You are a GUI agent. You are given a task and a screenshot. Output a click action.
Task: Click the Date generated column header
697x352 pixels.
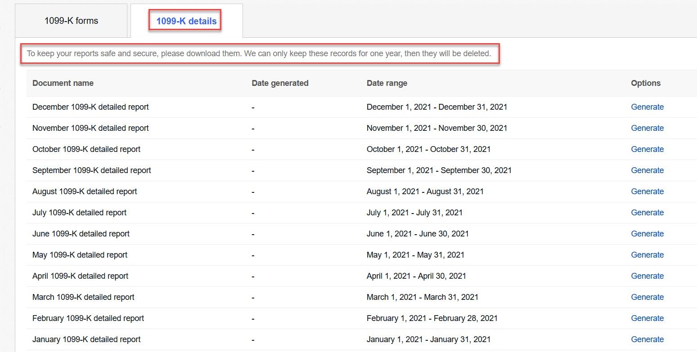coord(280,83)
